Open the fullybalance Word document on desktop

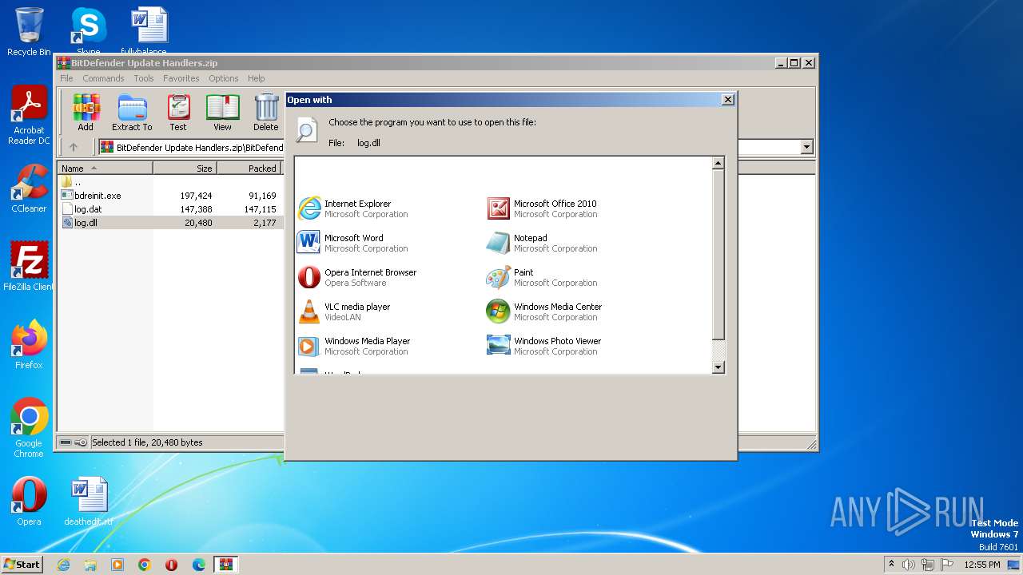point(149,31)
